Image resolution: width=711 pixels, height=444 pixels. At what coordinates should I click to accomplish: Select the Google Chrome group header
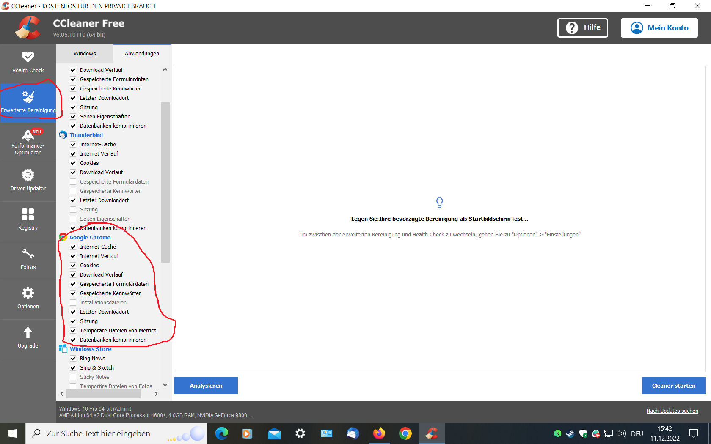[90, 238]
